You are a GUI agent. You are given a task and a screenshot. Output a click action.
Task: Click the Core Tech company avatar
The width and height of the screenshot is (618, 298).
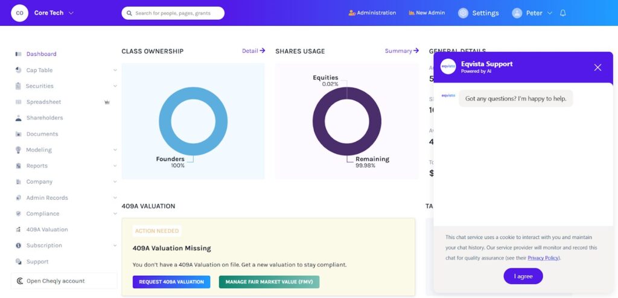click(x=19, y=13)
